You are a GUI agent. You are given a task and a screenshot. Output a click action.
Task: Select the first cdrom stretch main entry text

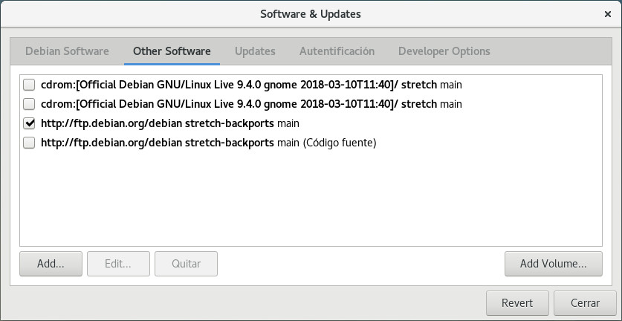(x=251, y=85)
